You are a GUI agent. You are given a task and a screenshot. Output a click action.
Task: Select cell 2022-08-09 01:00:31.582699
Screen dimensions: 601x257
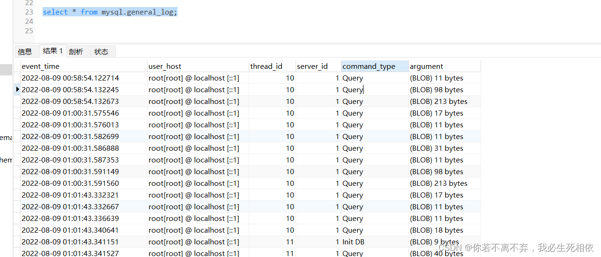pyautogui.click(x=84, y=136)
